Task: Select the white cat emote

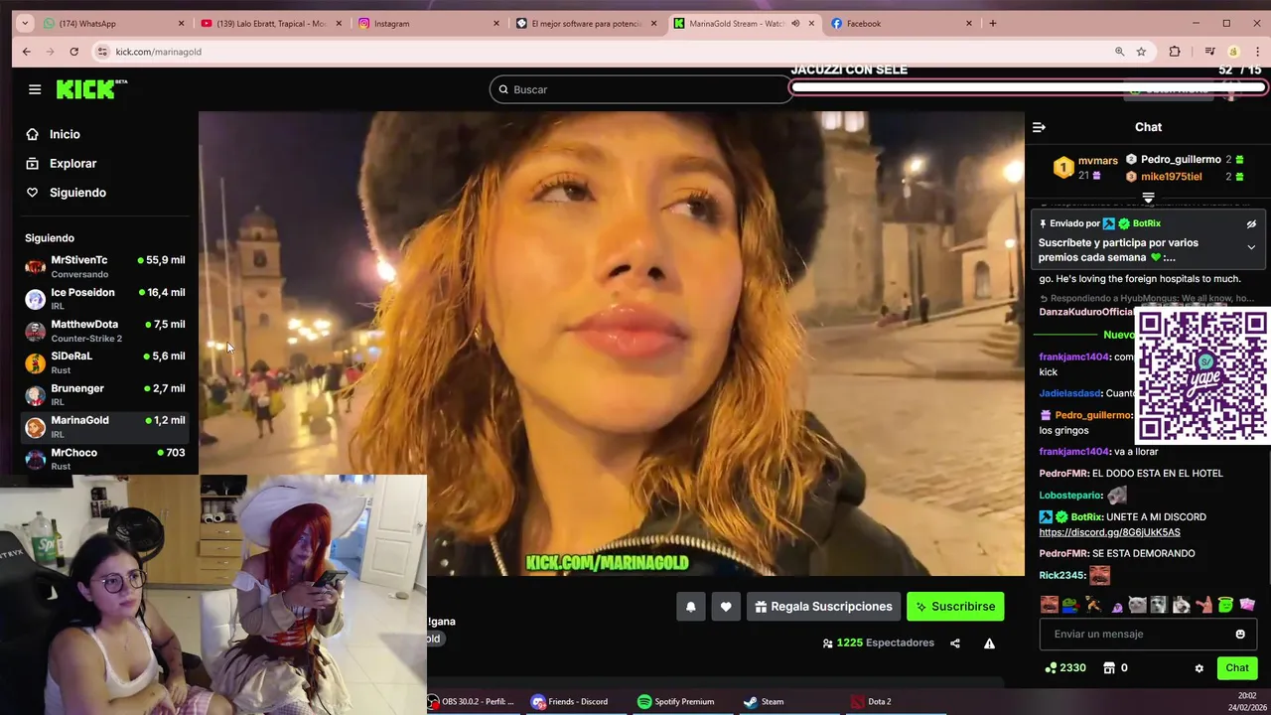Action: tap(1138, 605)
